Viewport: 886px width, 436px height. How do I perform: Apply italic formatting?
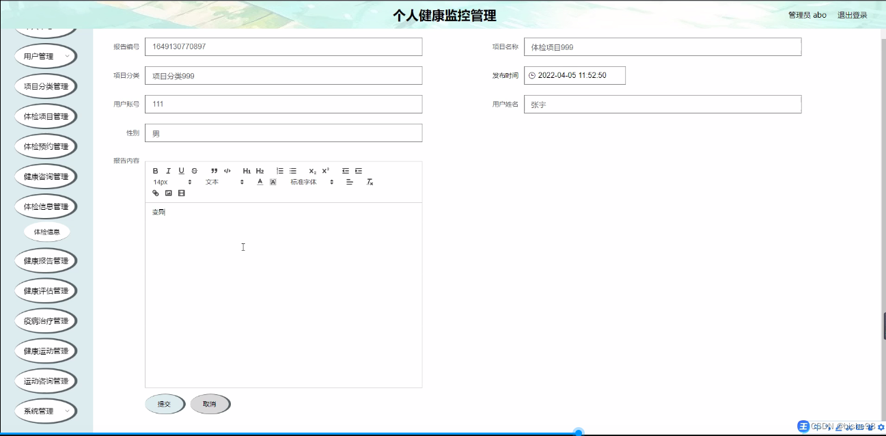click(168, 171)
